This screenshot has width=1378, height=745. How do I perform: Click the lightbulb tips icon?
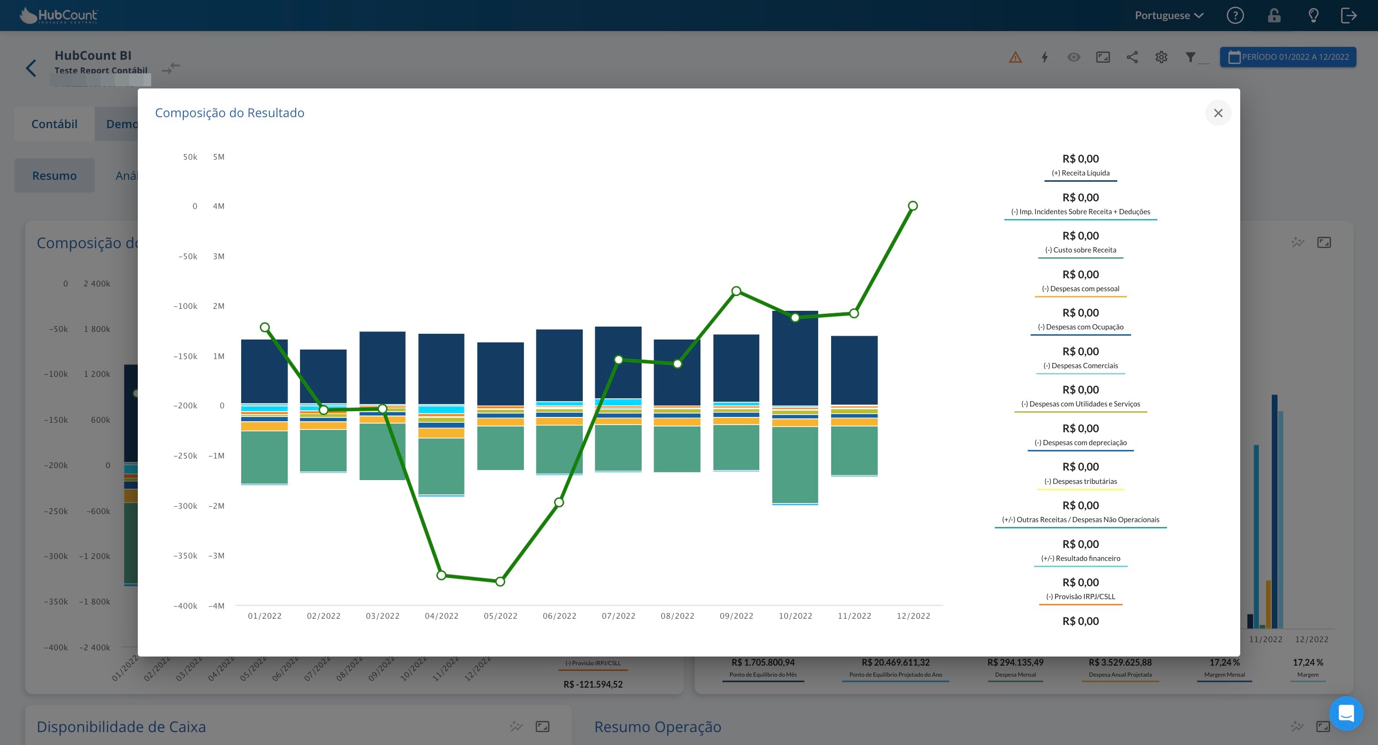pos(1313,15)
